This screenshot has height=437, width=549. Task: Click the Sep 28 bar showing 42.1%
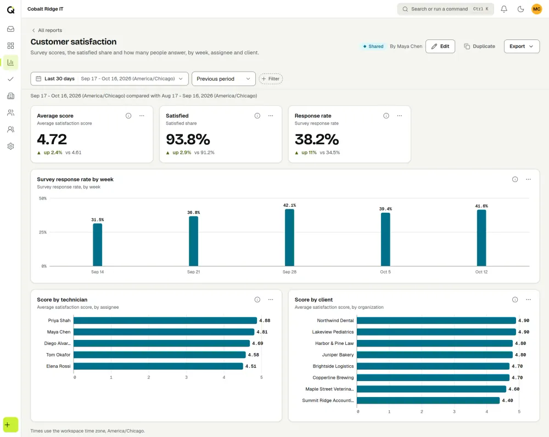289,238
